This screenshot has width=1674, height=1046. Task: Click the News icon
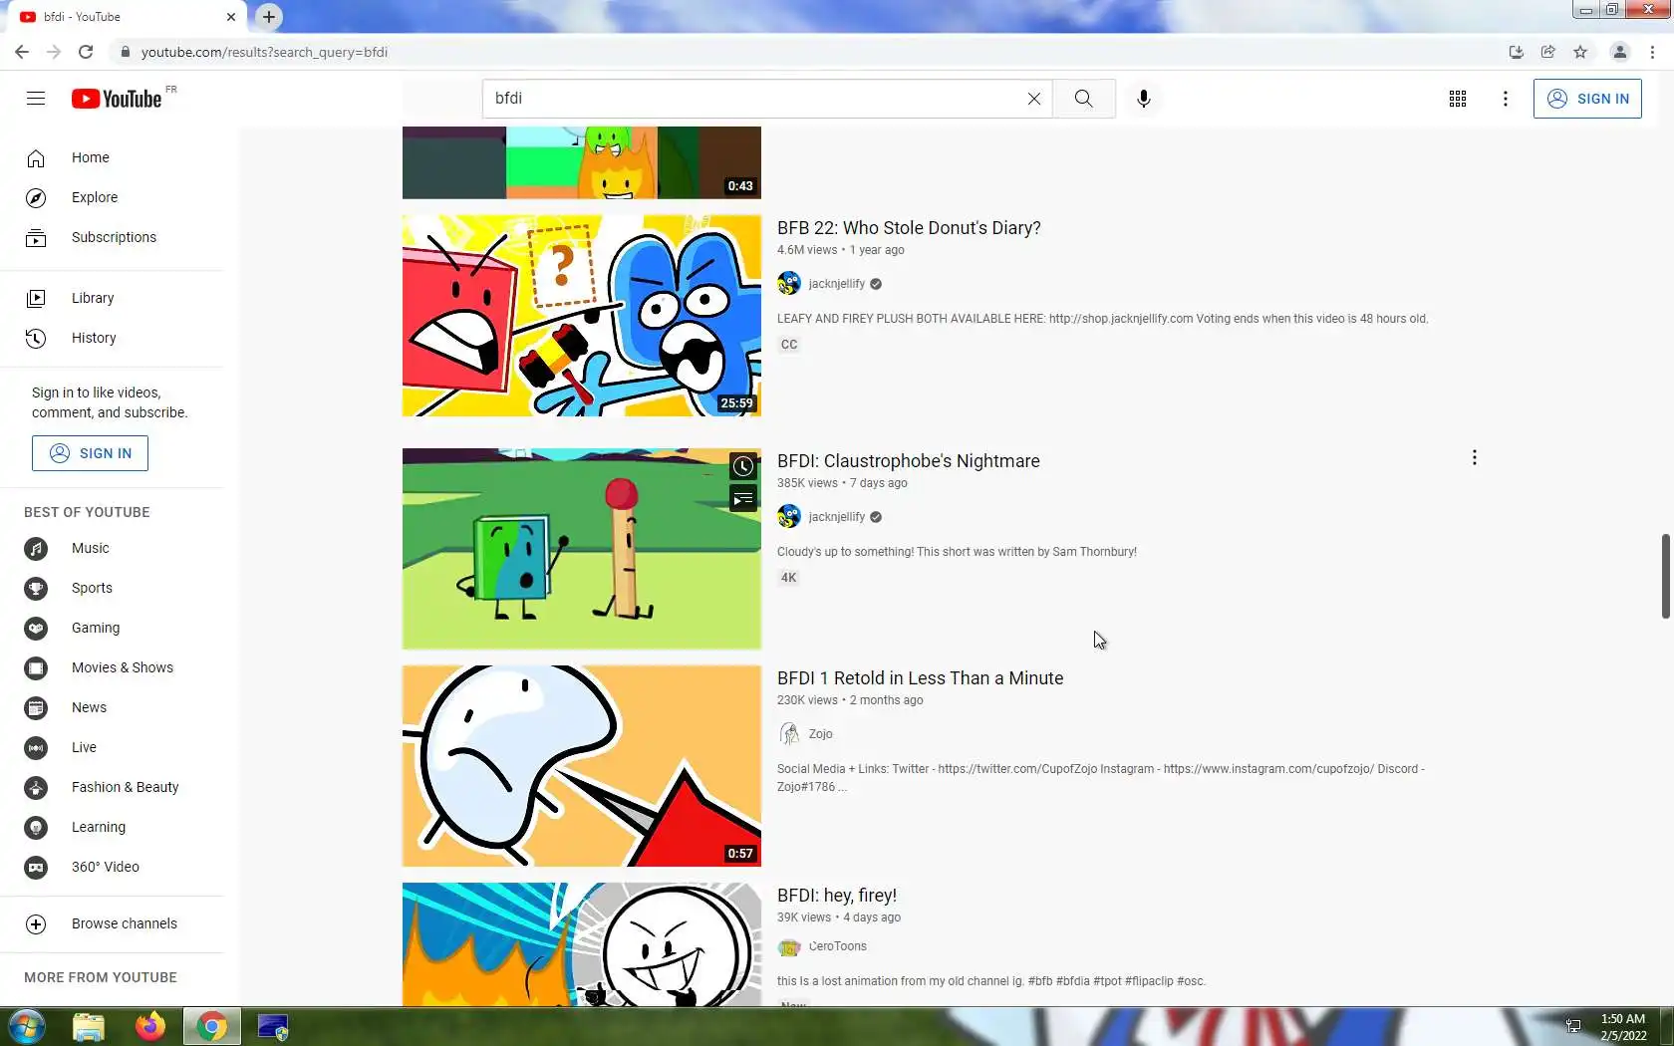pyautogui.click(x=36, y=707)
